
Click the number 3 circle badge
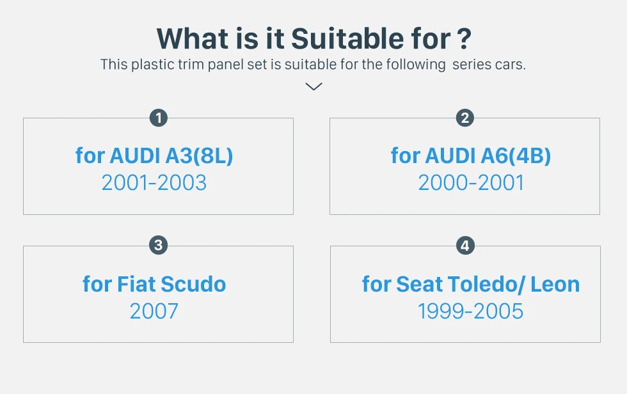pos(159,245)
